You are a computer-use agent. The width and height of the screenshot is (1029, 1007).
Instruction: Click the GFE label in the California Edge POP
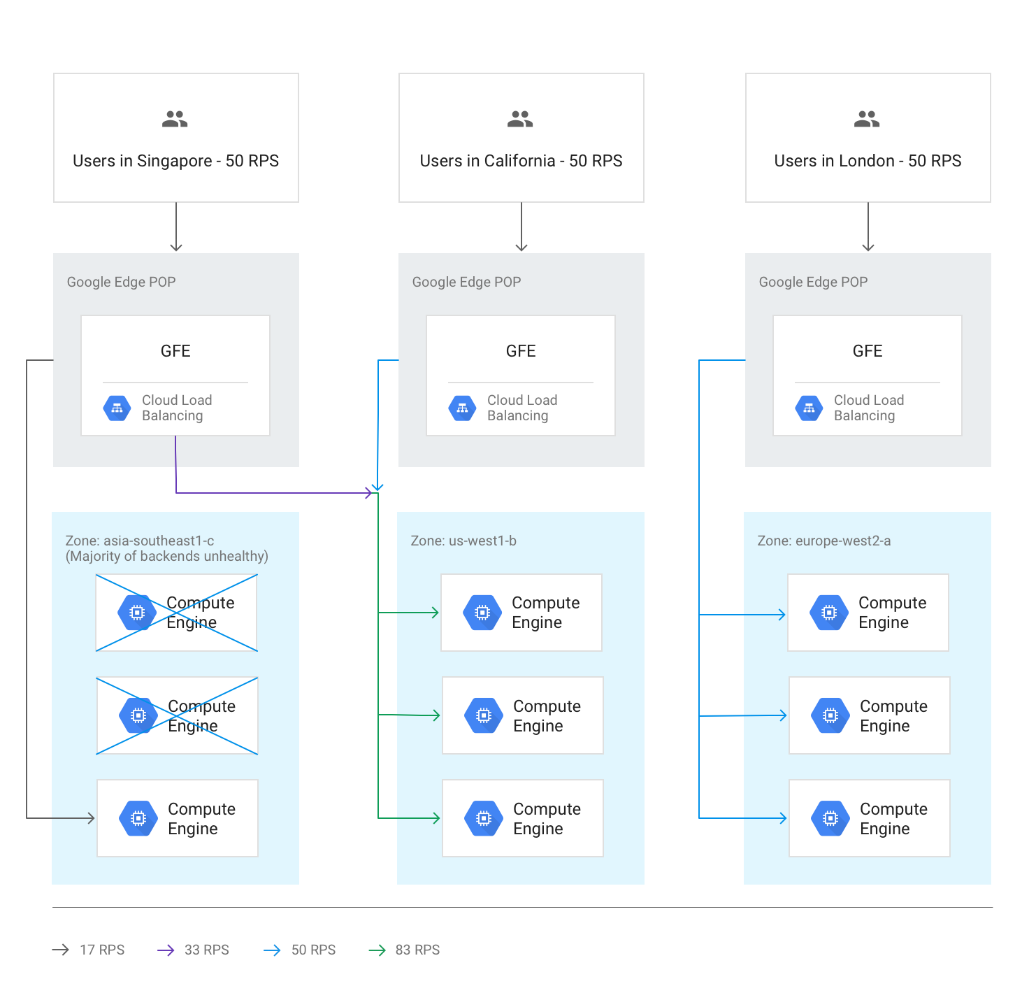(520, 351)
